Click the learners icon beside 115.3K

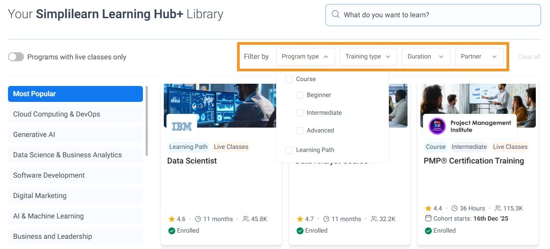tap(498, 208)
